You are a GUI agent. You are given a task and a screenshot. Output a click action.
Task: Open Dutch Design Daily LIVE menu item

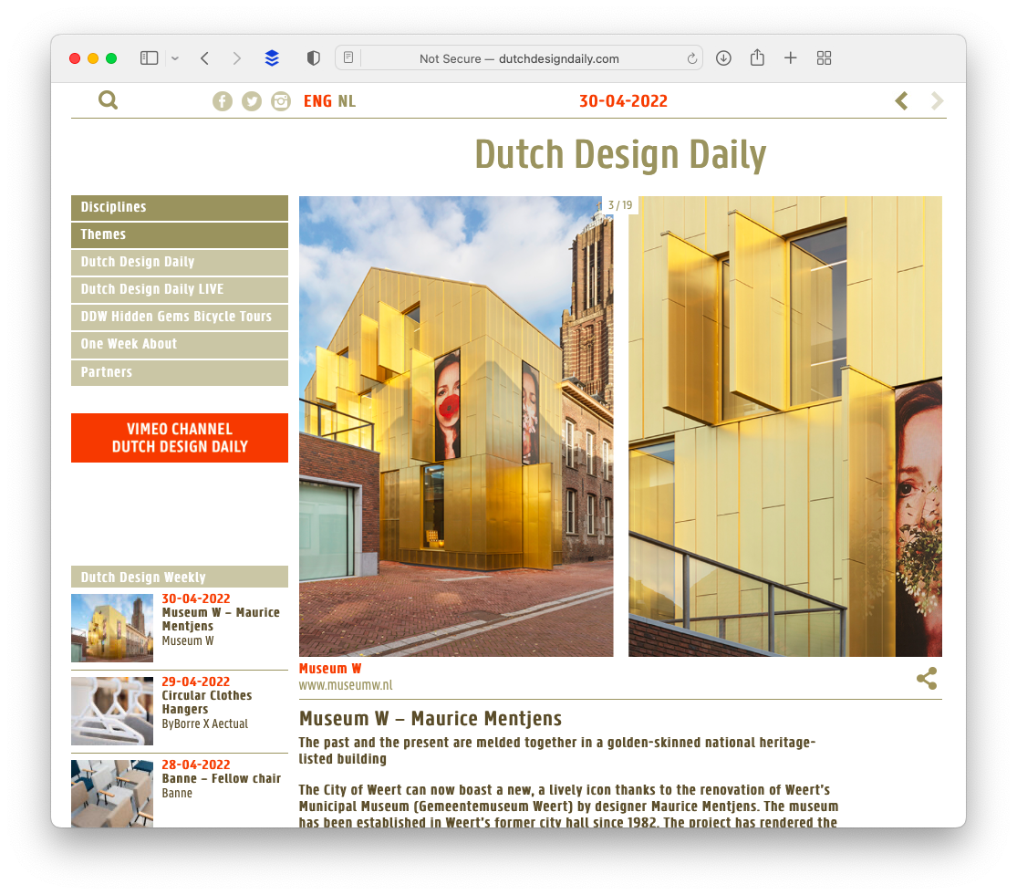point(180,289)
